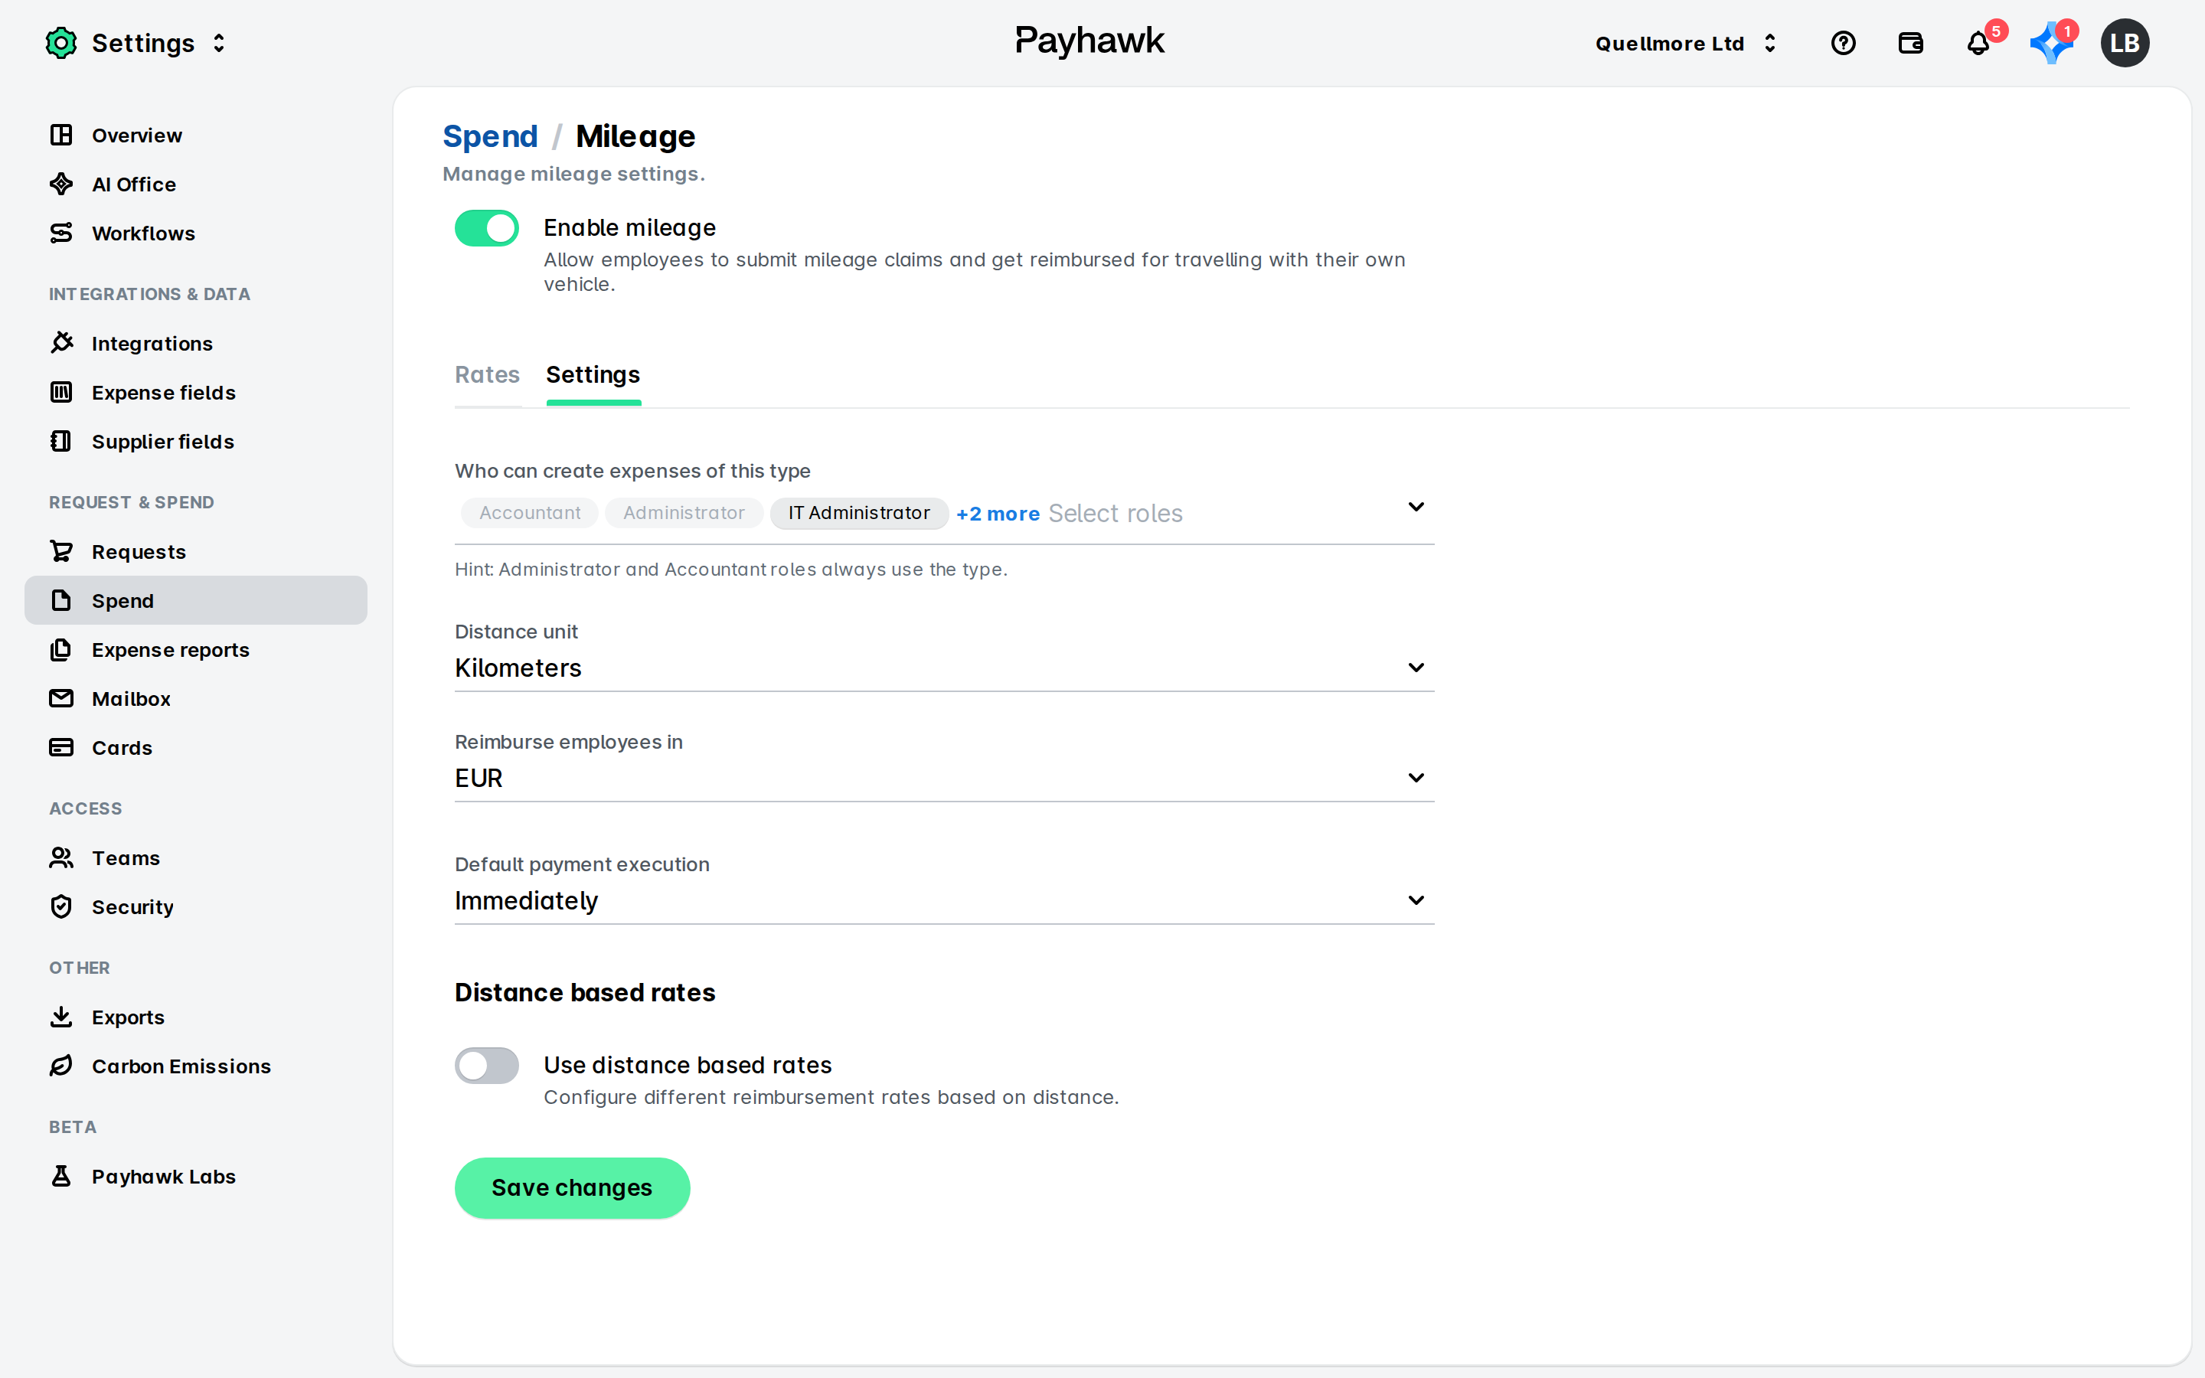The image size is (2205, 1378).
Task: Click hint text about Administrator and Accountant roles
Action: point(730,570)
